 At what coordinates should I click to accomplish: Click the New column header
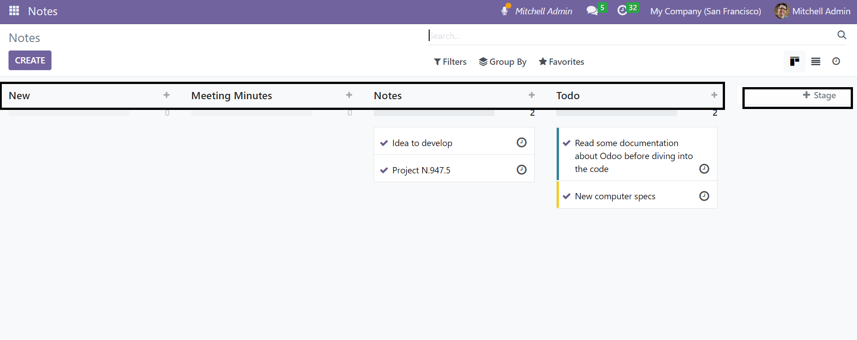(19, 96)
